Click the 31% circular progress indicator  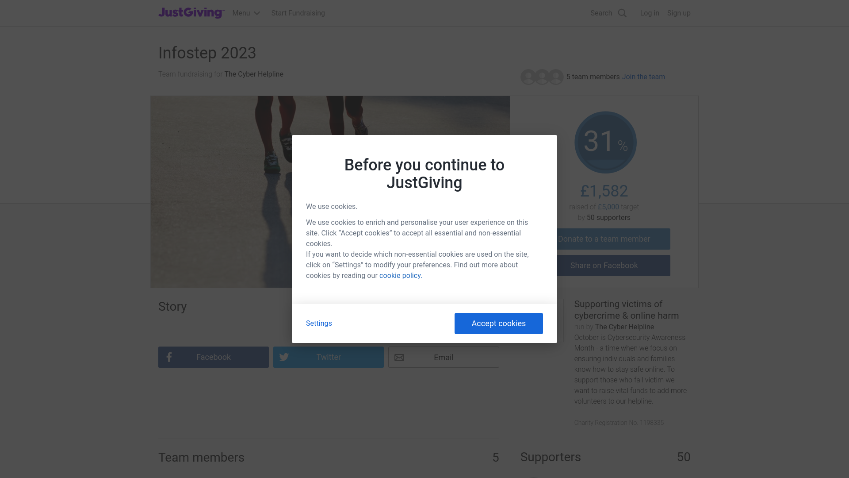[x=605, y=143]
